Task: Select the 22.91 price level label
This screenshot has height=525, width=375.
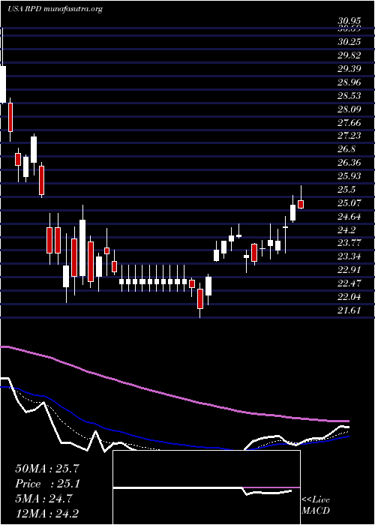Action: [x=349, y=270]
